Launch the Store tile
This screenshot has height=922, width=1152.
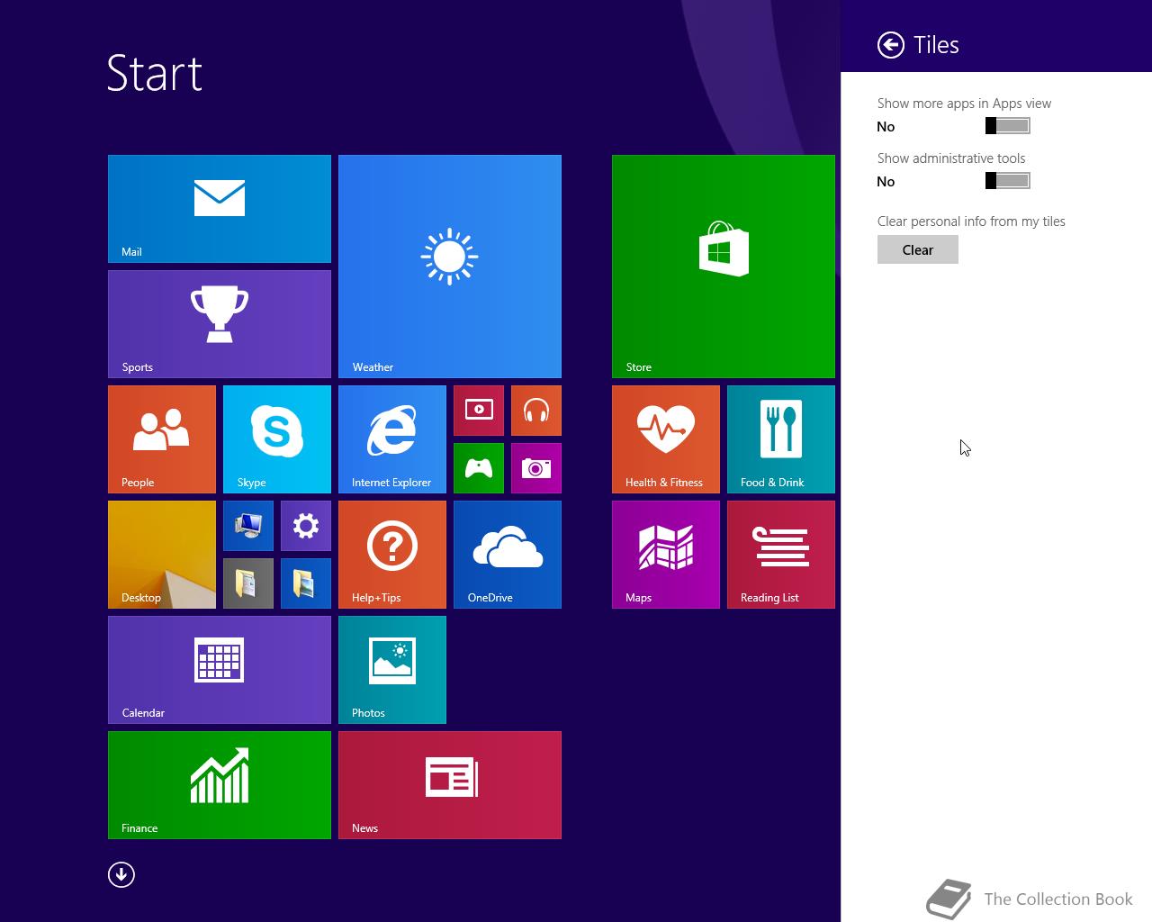pyautogui.click(x=724, y=267)
